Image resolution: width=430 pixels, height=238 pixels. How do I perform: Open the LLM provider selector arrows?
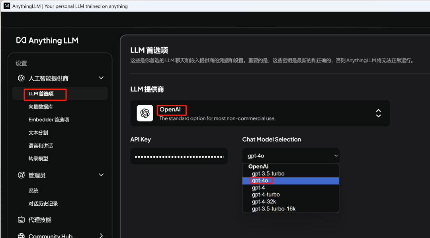pyautogui.click(x=379, y=113)
